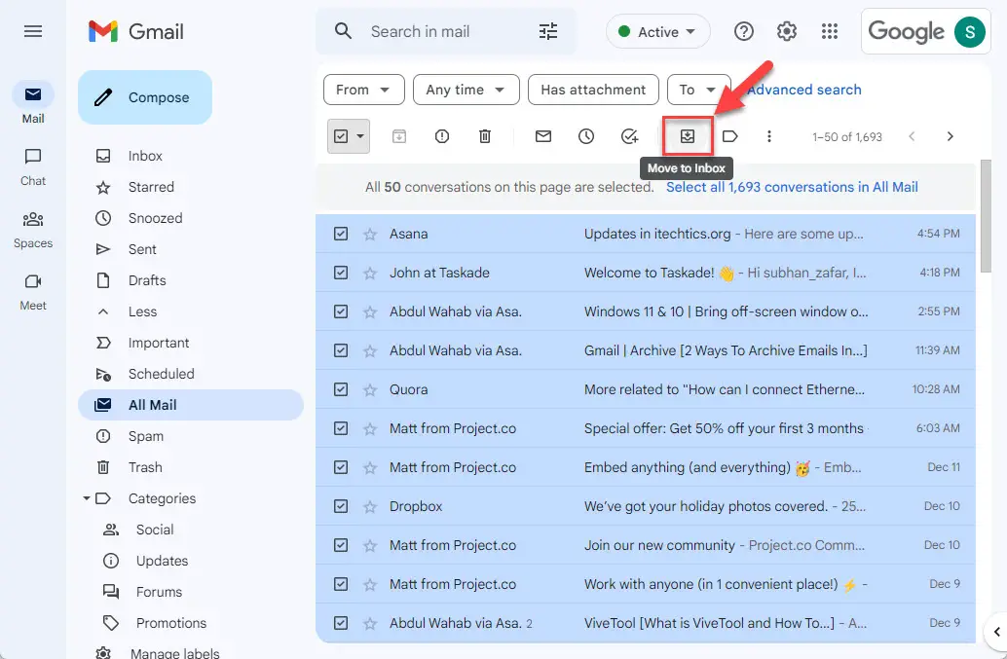Show the side panel arrow

tap(996, 632)
